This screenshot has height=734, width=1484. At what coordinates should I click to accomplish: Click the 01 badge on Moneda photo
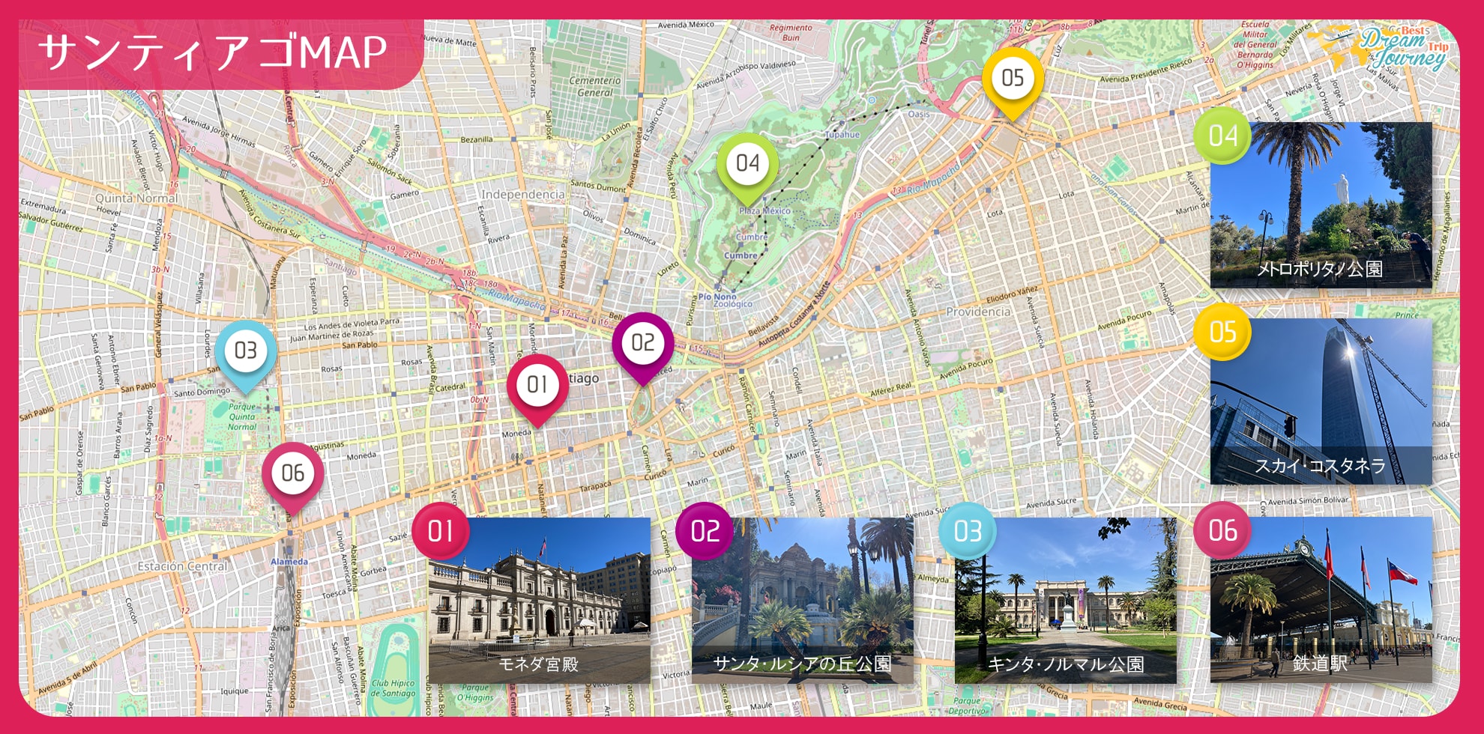tap(441, 531)
